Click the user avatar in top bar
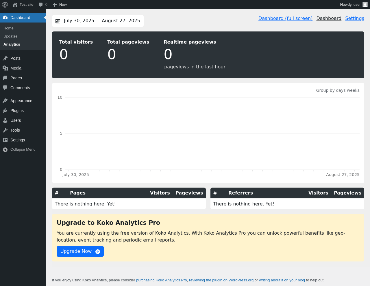This screenshot has height=286, width=370. coord(365,4)
